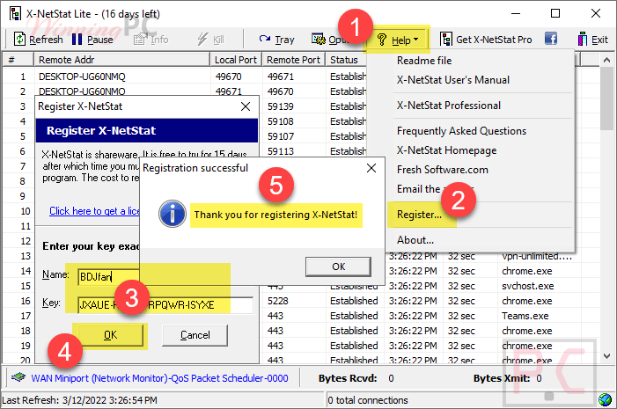Exit the application via toolbar
This screenshot has width=617, height=409.
coord(593,40)
